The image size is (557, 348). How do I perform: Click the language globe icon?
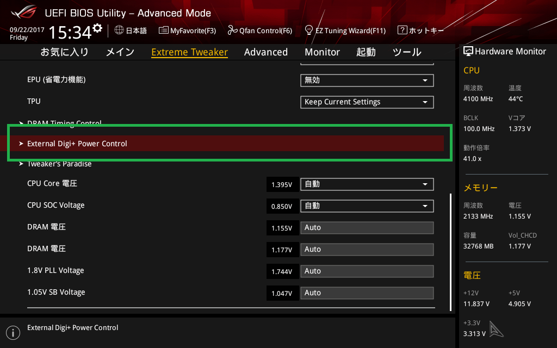pyautogui.click(x=119, y=30)
